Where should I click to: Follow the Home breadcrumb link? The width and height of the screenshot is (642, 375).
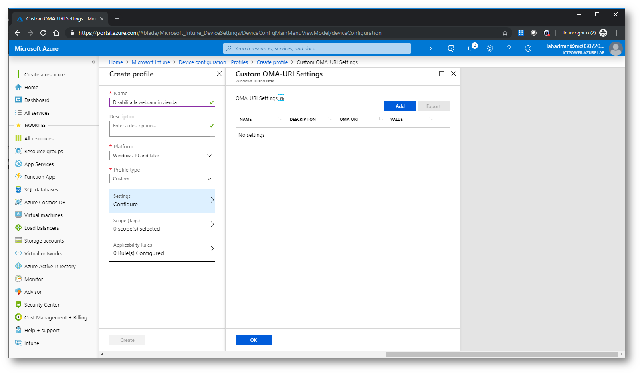(116, 62)
